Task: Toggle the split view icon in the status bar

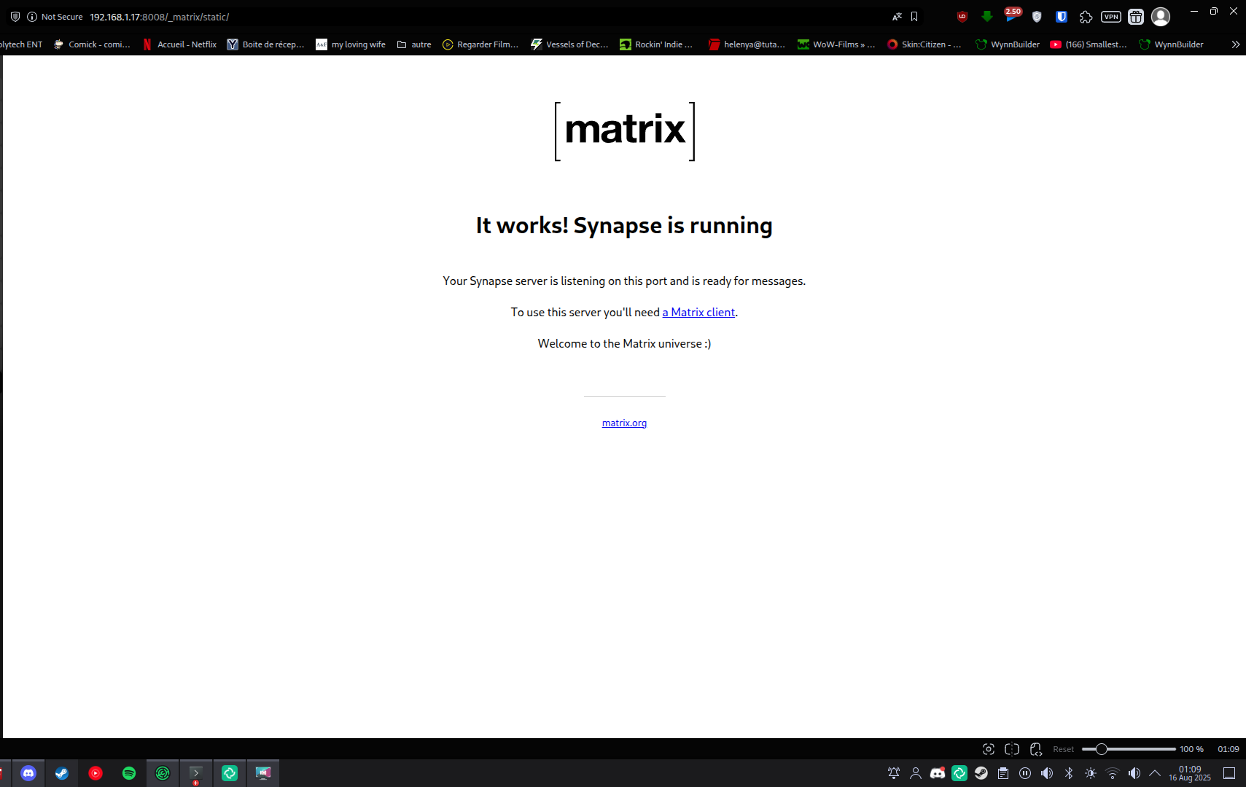Action: tap(1012, 749)
